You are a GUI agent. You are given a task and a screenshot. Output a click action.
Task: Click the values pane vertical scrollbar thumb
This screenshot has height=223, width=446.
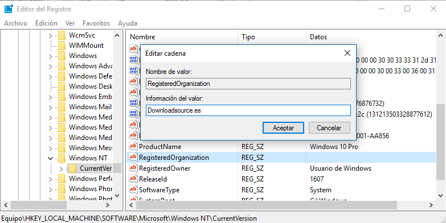pos(440,142)
